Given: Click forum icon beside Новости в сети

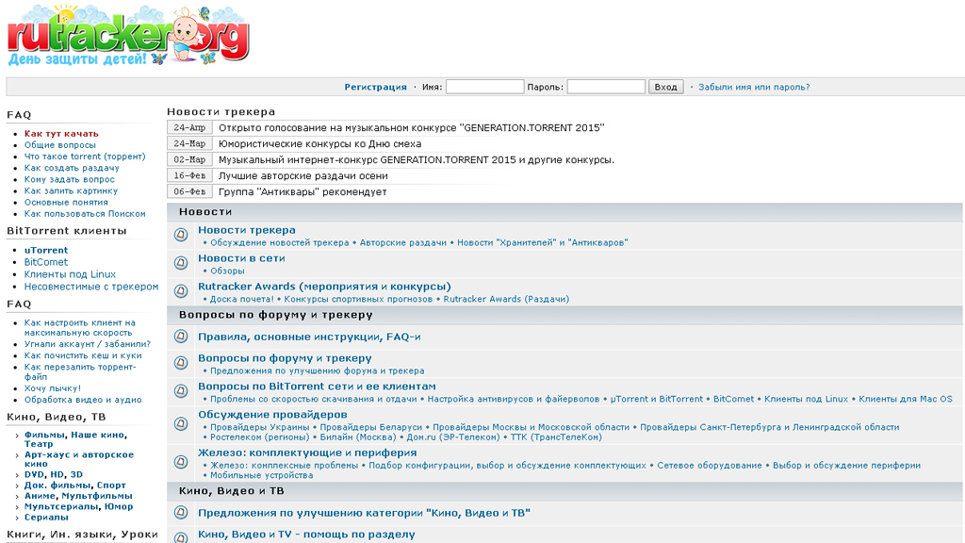Looking at the screenshot, I should coord(181,263).
